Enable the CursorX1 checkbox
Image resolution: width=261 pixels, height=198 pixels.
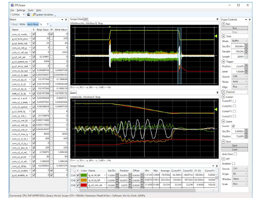[235, 101]
